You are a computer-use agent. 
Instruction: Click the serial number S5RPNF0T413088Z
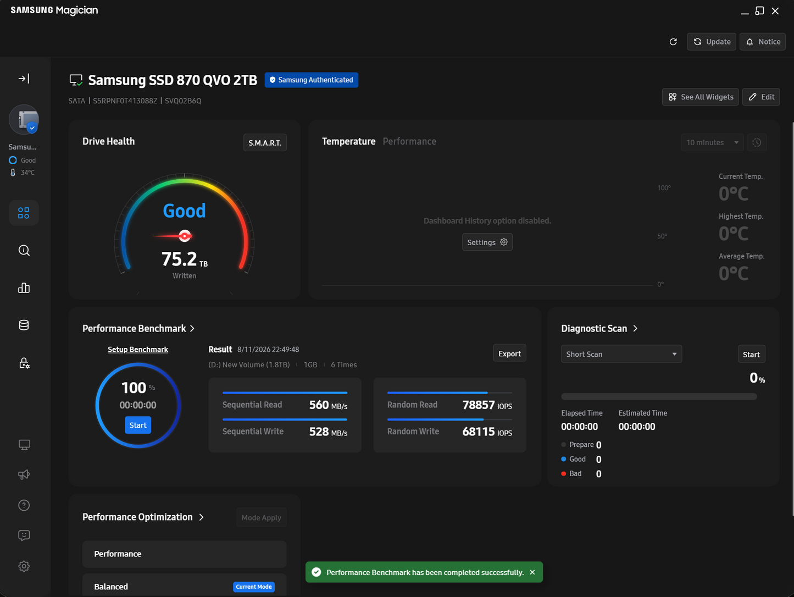(x=125, y=101)
